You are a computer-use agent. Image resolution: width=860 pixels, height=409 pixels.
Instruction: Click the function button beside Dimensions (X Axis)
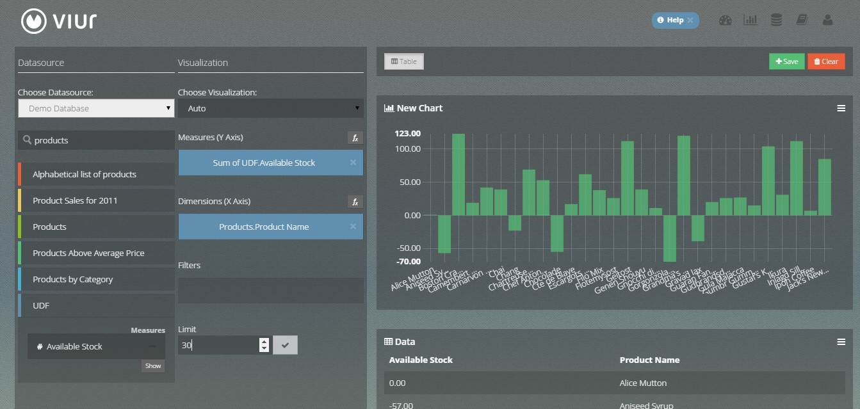click(x=355, y=202)
